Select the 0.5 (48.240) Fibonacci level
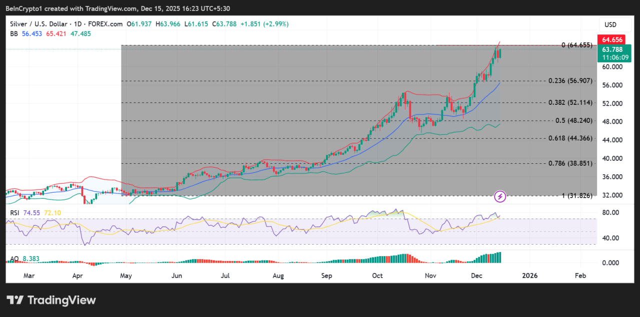Image resolution: width=640 pixels, height=317 pixels. point(573,120)
